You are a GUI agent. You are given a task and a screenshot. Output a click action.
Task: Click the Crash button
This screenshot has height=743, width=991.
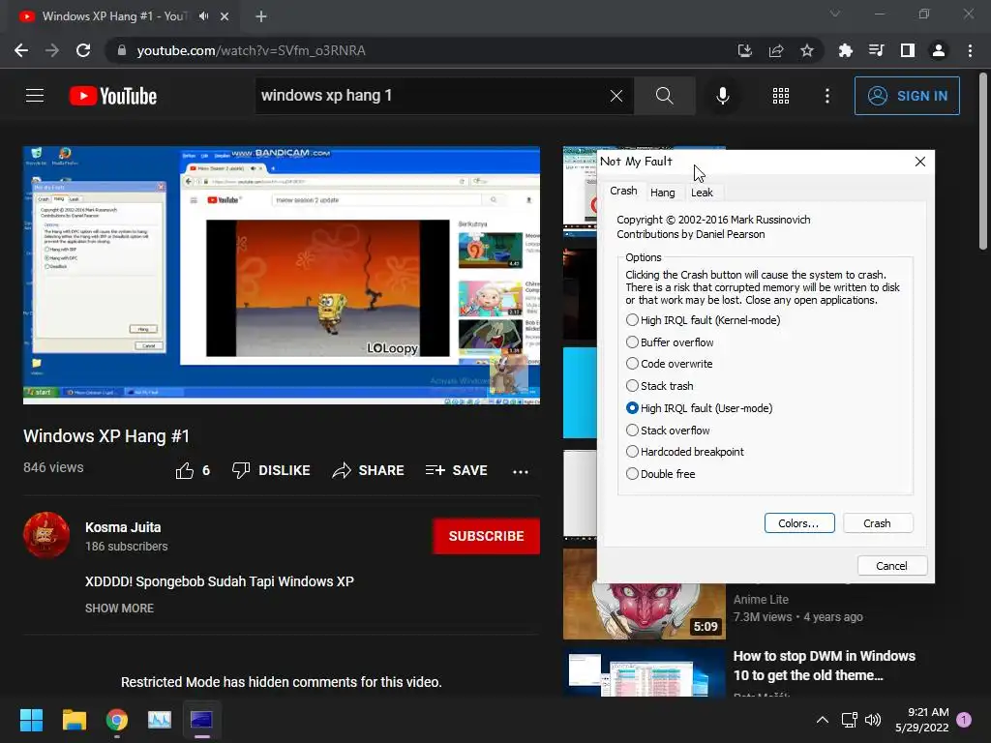point(877,523)
